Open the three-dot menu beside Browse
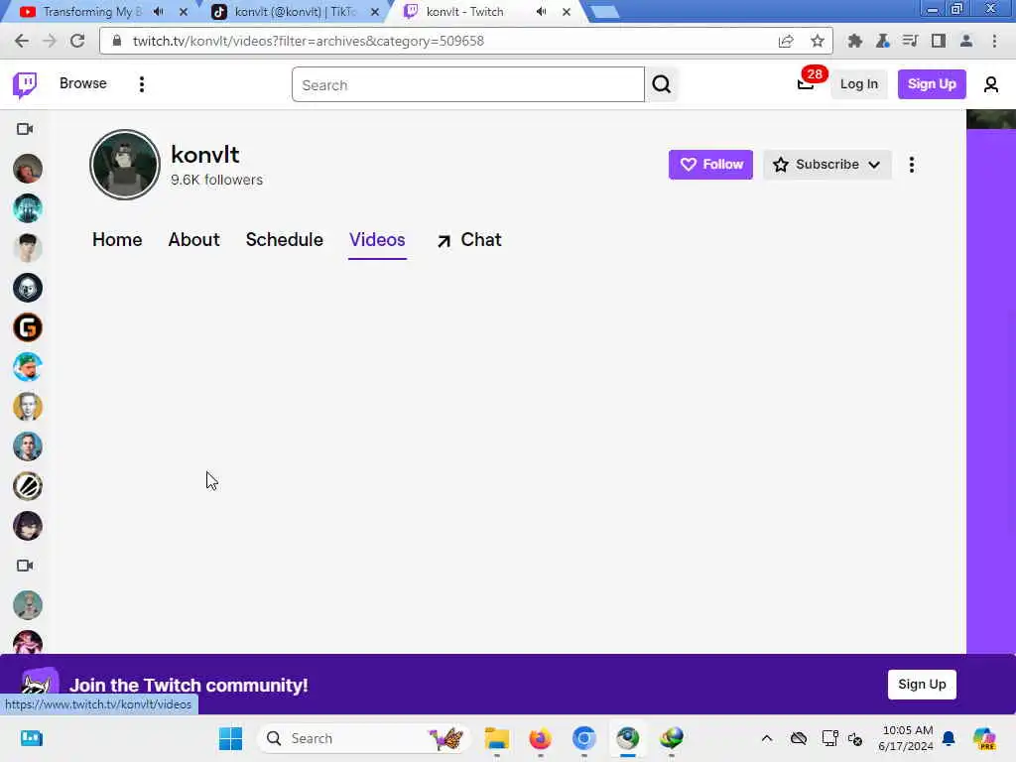 pyautogui.click(x=141, y=84)
